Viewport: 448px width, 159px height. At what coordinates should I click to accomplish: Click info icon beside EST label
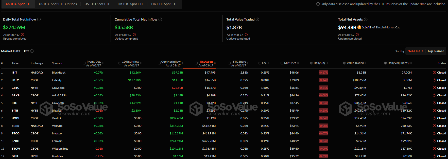[x=32, y=51]
